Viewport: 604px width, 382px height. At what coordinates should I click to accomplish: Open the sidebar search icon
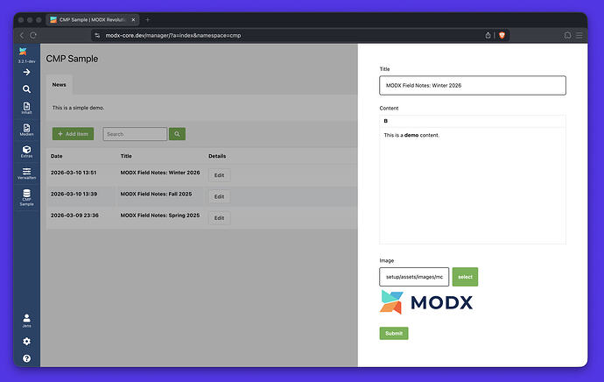click(x=26, y=89)
